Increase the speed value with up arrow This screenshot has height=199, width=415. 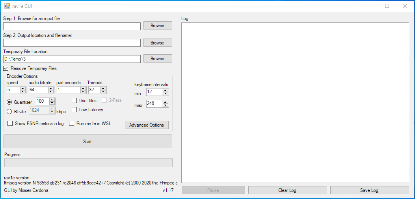(x=23, y=88)
